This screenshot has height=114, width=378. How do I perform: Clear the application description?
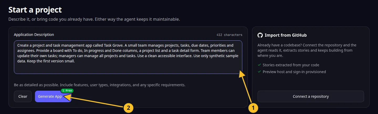(23, 96)
